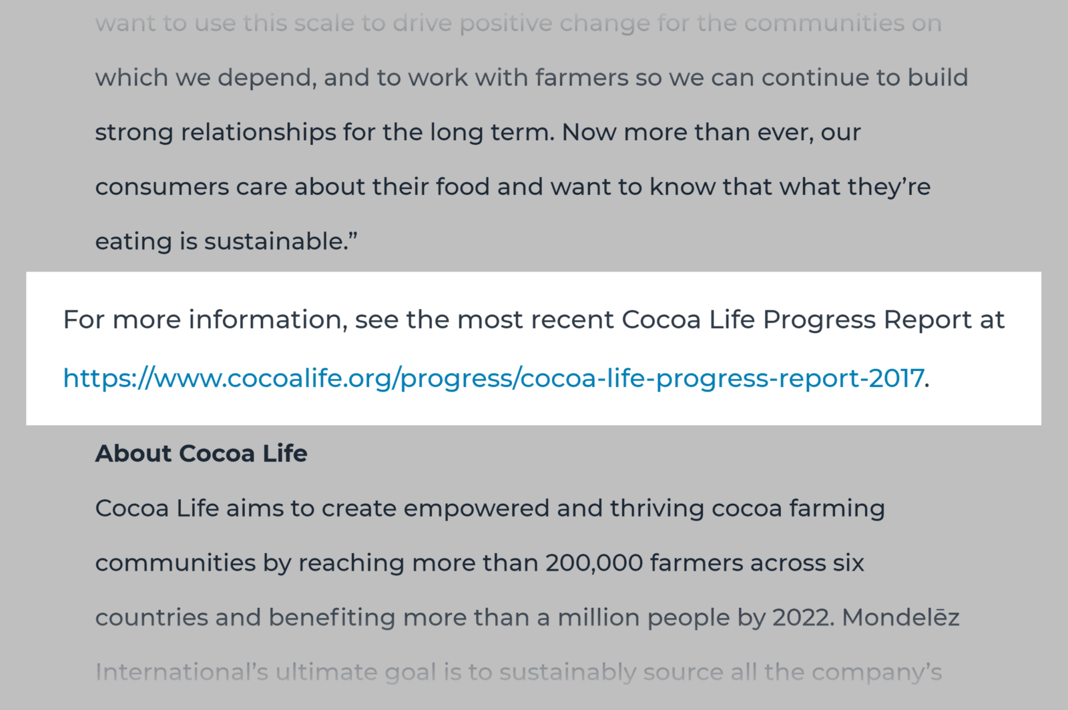This screenshot has height=710, width=1068.
Task: Click the "For more information" phrase
Action: (204, 320)
